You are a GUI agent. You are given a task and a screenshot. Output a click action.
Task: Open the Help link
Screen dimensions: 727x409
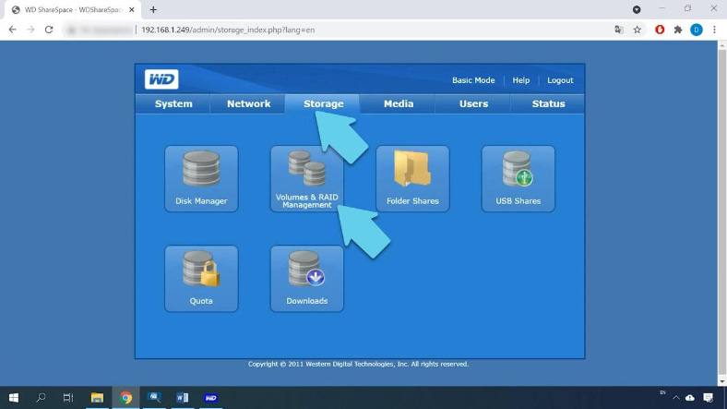[x=520, y=80]
